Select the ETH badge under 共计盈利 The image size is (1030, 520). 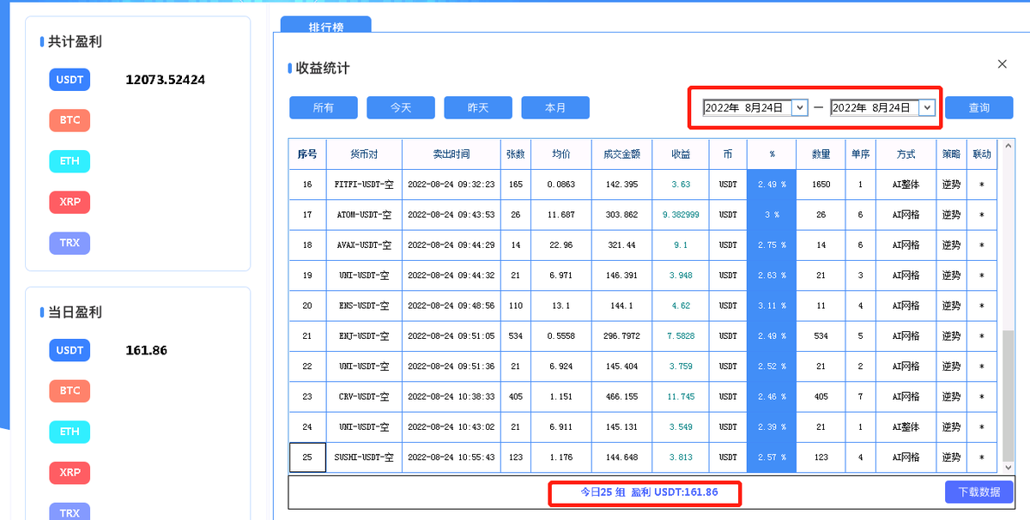(70, 161)
